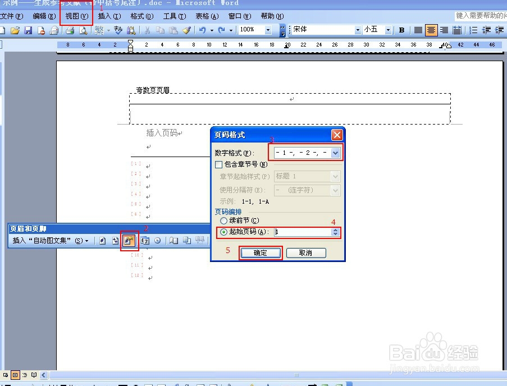The width and height of the screenshot is (507, 386).
Task: Click the 起始页码 number input field
Action: [303, 232]
